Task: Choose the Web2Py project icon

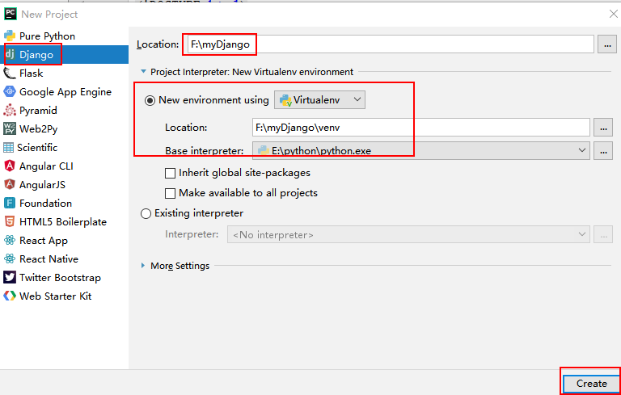Action: (10, 129)
